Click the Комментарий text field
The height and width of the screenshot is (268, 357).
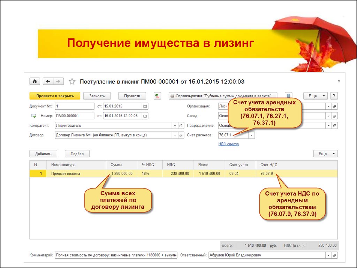pos(116,255)
